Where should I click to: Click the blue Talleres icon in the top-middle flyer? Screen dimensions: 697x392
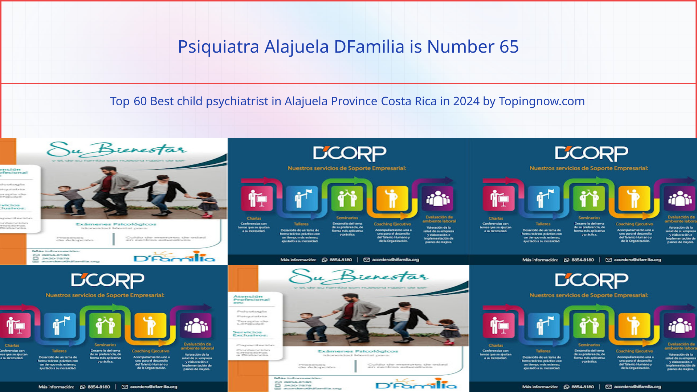tap(302, 198)
